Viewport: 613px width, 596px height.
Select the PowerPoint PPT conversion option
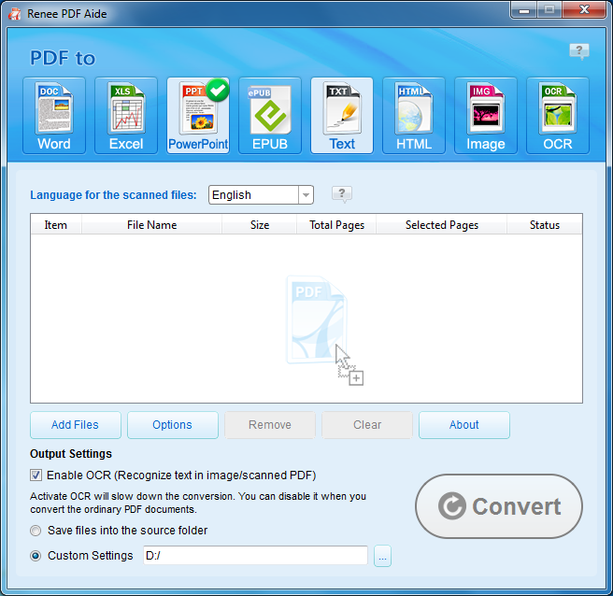click(198, 115)
